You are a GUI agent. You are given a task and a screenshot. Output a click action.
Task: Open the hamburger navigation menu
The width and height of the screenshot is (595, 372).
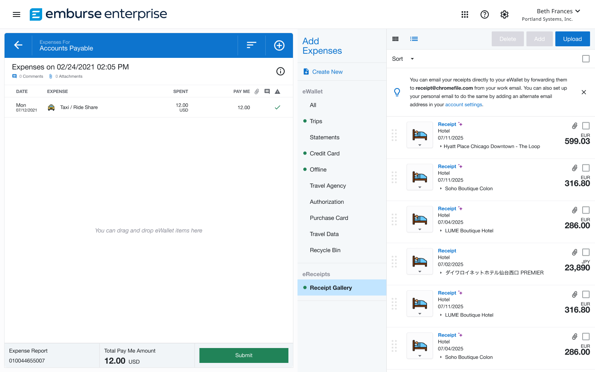click(x=17, y=14)
